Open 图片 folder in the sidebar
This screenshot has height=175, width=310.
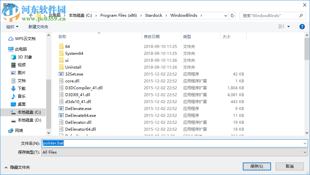(x=18, y=73)
